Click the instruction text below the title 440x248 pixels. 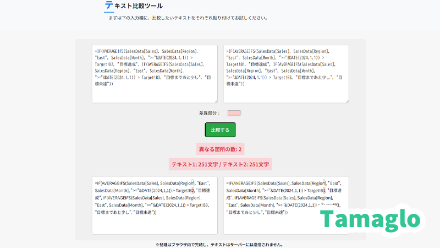[x=188, y=18]
